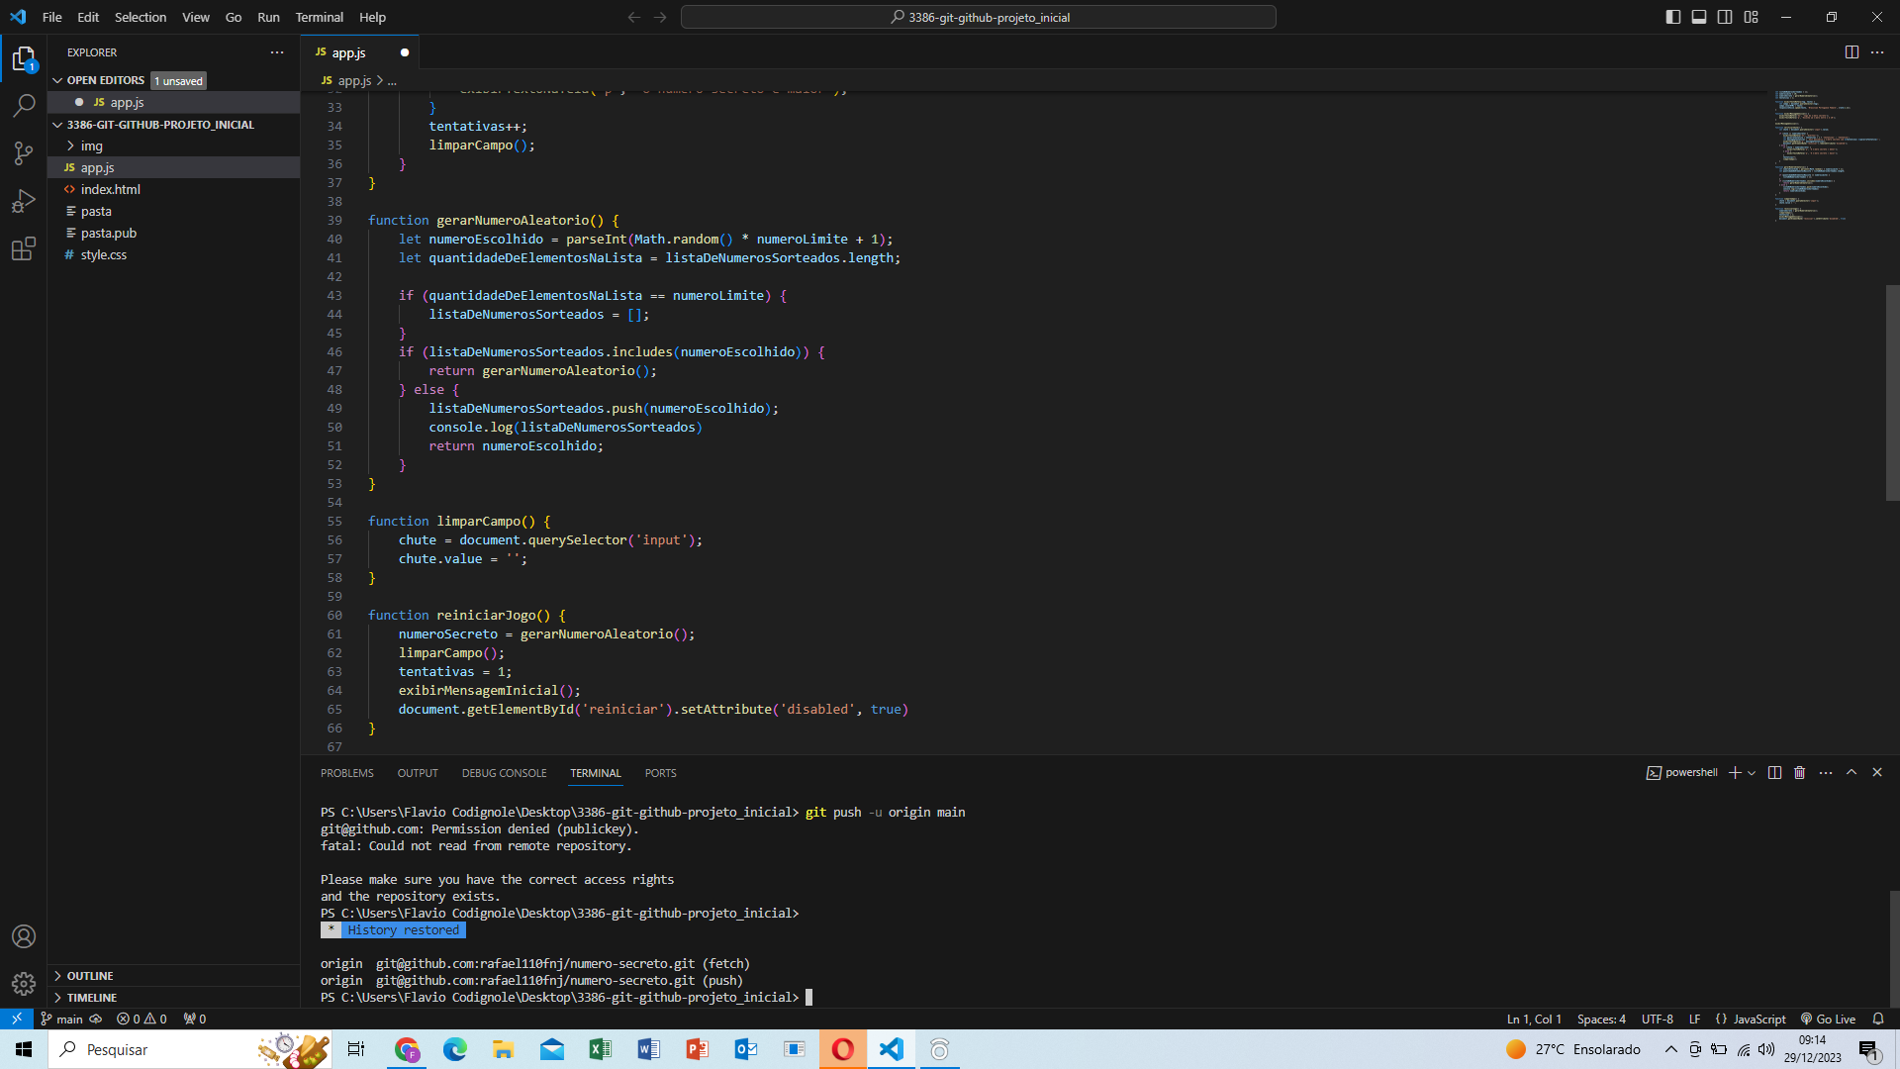Open the Accounts menu icon

(x=24, y=936)
